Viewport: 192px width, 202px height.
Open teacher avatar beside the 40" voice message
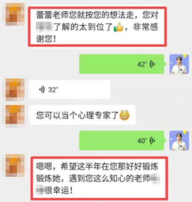[179, 140]
